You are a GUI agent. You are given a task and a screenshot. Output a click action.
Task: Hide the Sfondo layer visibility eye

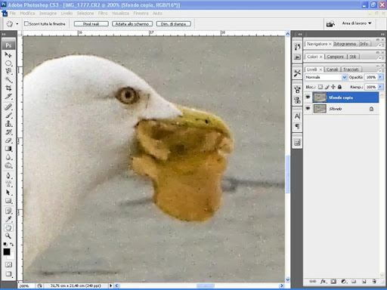pyautogui.click(x=308, y=109)
